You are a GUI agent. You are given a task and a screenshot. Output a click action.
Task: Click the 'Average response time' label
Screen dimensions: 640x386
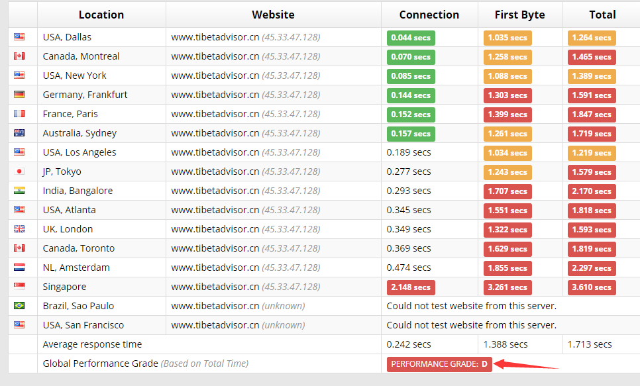click(92, 344)
